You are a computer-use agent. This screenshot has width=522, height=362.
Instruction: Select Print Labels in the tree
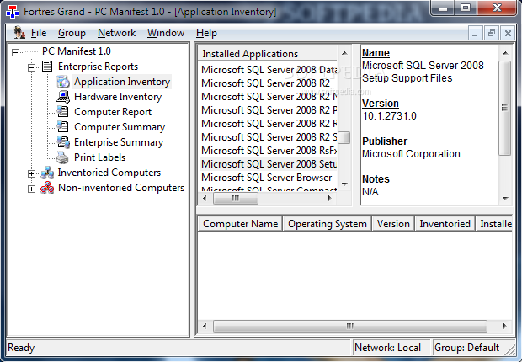click(x=100, y=157)
